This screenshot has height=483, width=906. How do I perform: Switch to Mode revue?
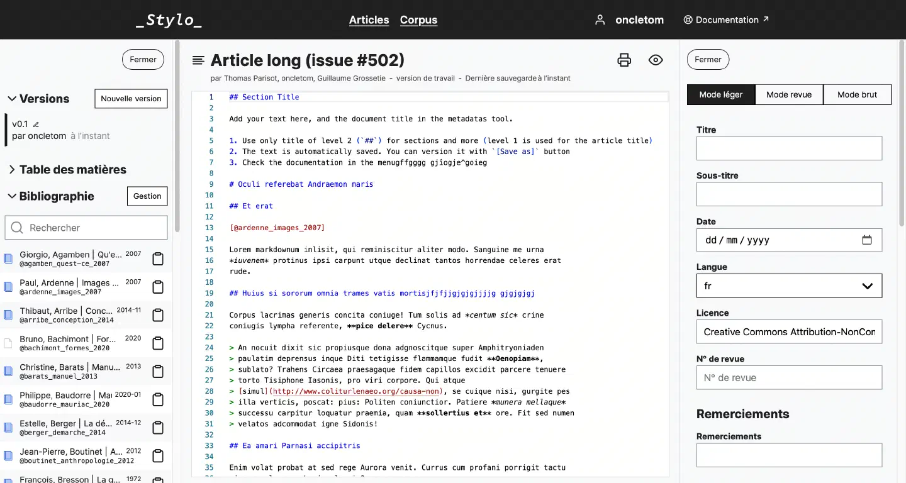(789, 94)
